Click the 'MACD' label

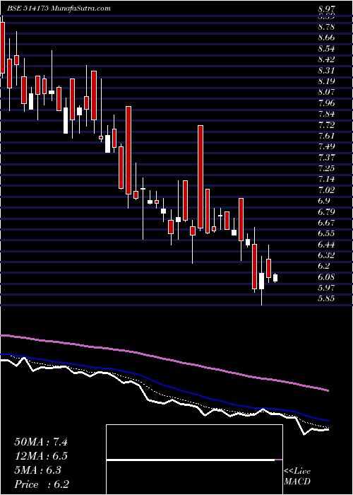coord(296,483)
